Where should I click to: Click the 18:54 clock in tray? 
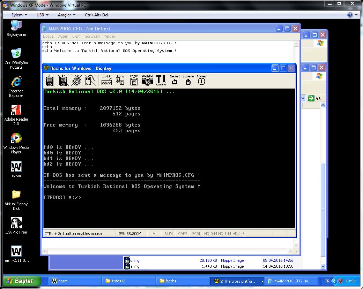[350, 281]
